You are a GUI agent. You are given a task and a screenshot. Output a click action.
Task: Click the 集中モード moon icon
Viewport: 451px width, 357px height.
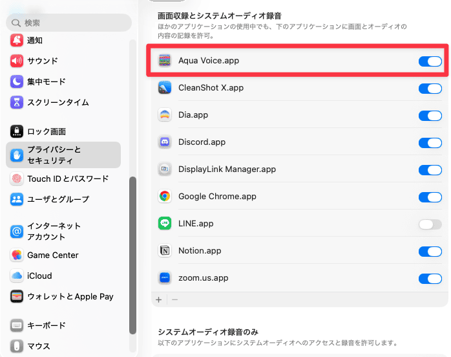pyautogui.click(x=17, y=81)
